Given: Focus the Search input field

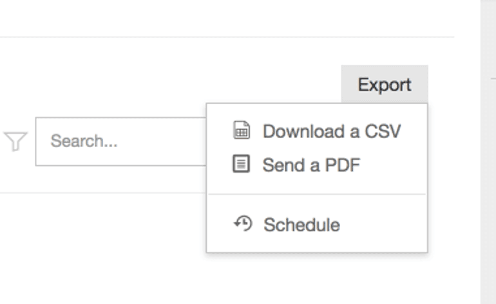Looking at the screenshot, I should point(120,141).
